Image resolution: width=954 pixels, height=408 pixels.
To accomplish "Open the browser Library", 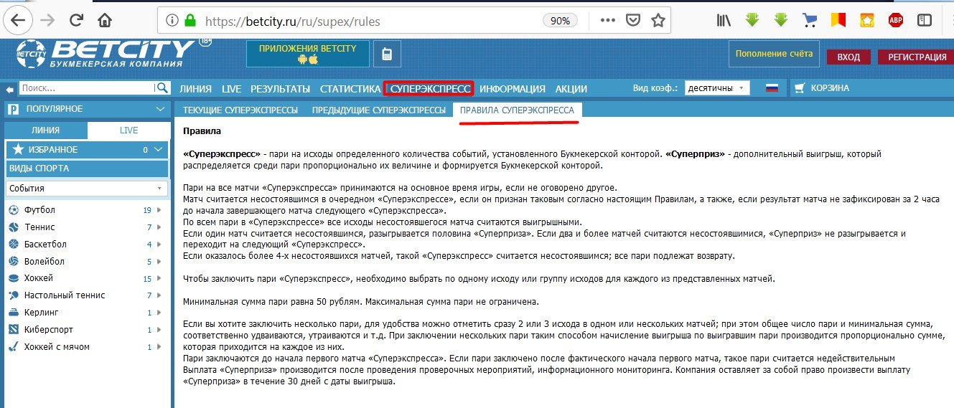I will (724, 20).
